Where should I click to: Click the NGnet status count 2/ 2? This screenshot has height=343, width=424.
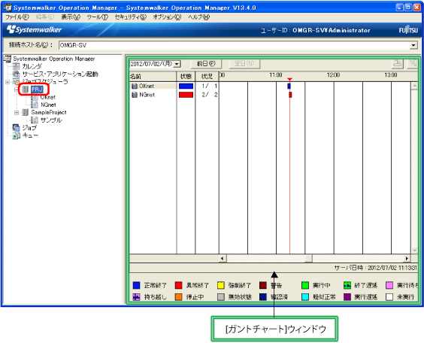pyautogui.click(x=209, y=95)
